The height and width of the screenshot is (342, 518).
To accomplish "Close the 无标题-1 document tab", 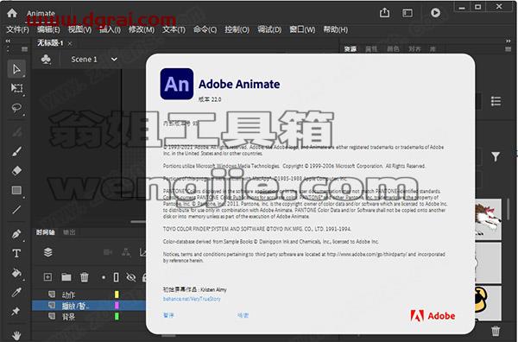I will [x=70, y=43].
